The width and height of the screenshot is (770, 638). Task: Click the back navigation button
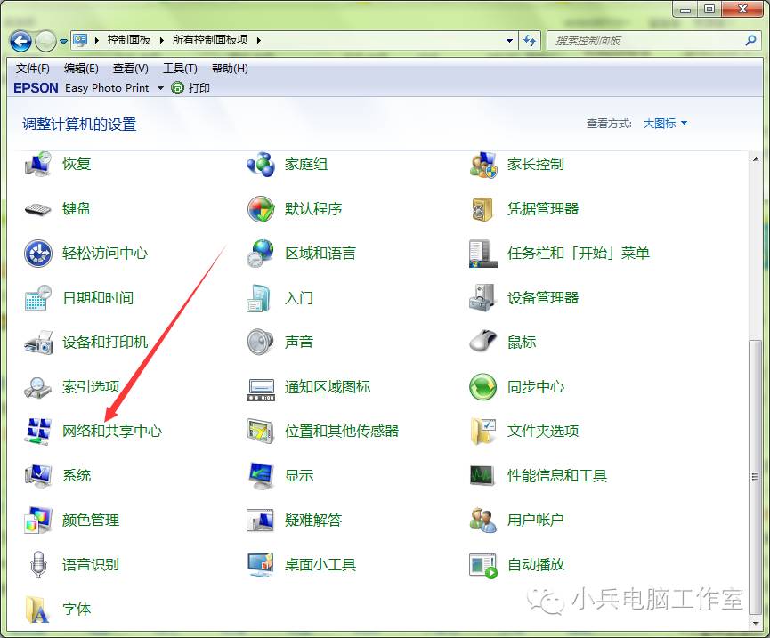20,40
